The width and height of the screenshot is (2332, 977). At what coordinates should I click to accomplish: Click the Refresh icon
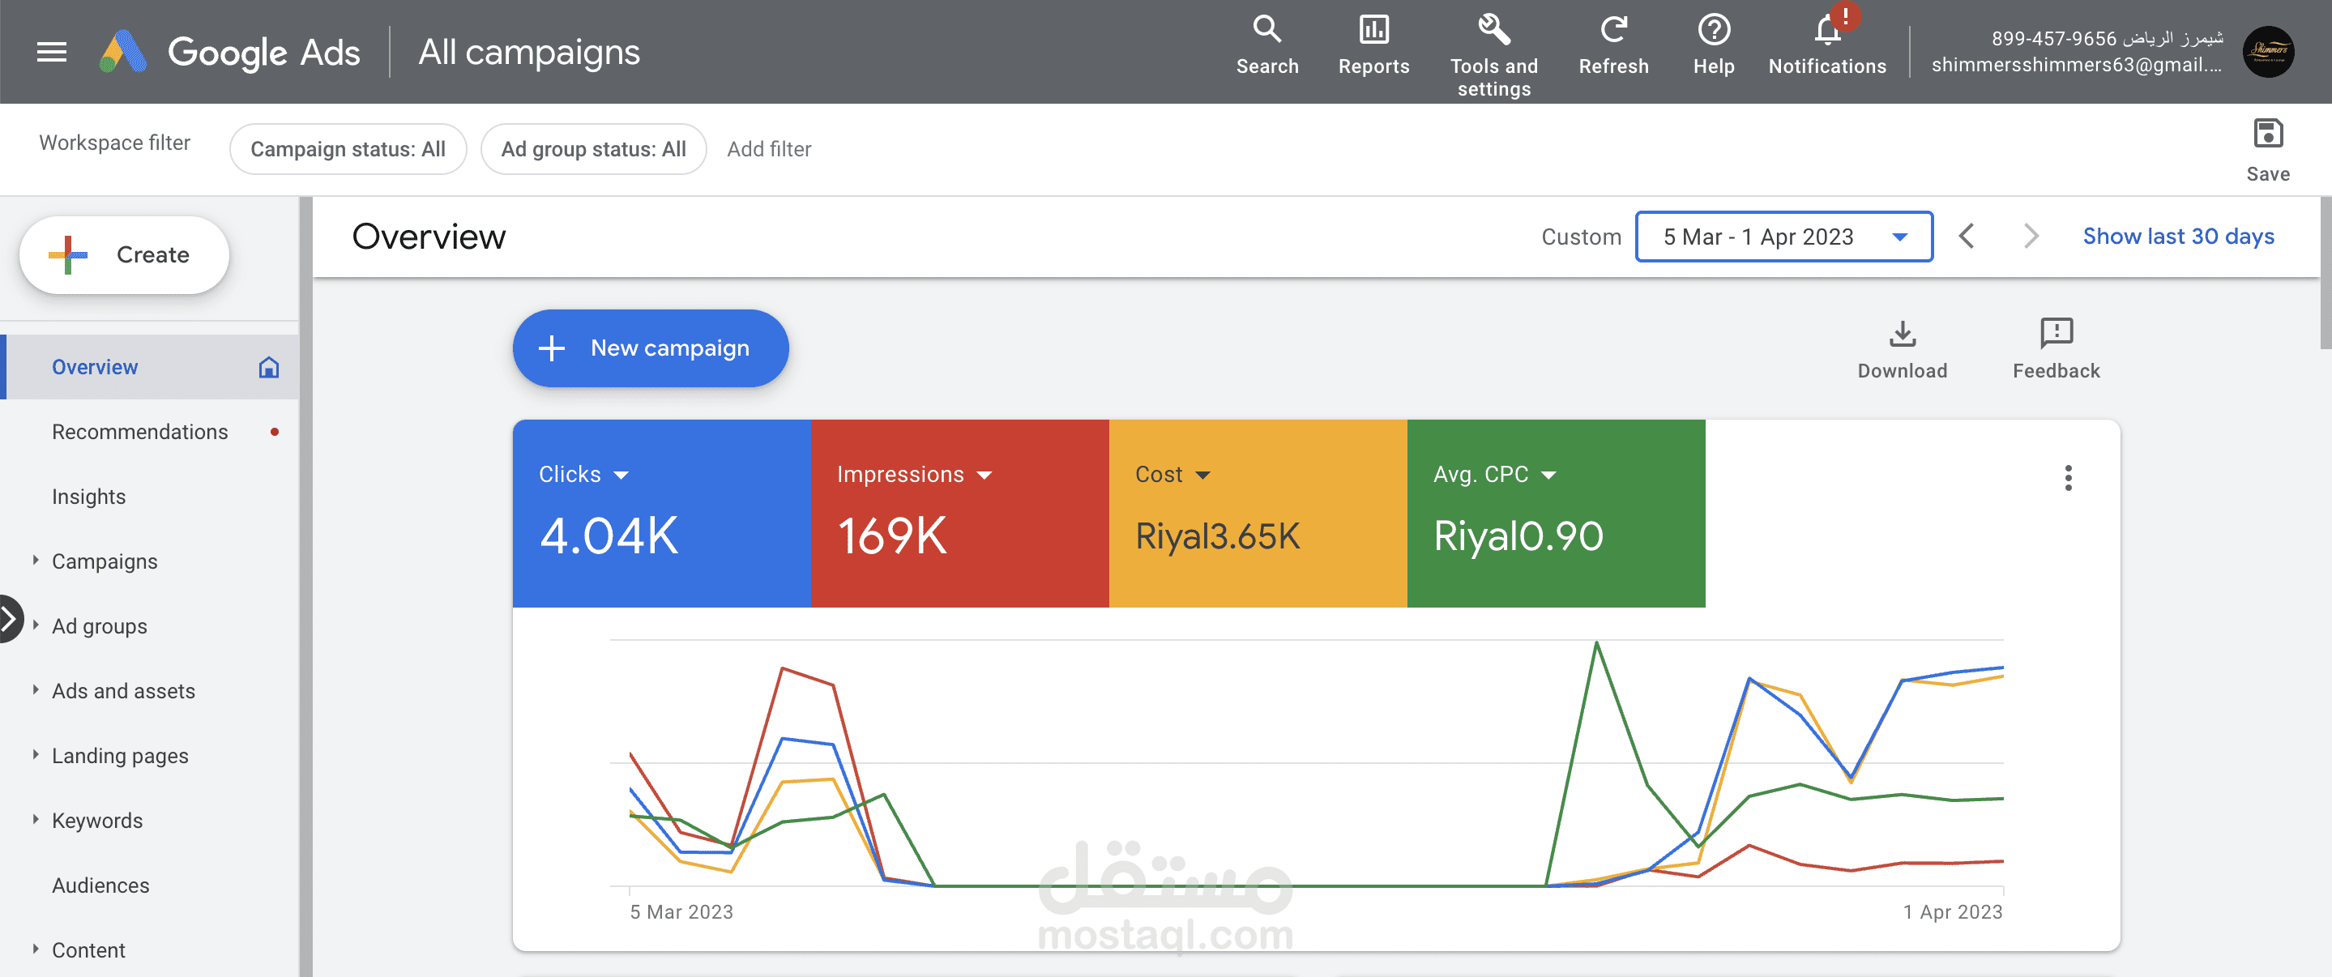coord(1613,30)
